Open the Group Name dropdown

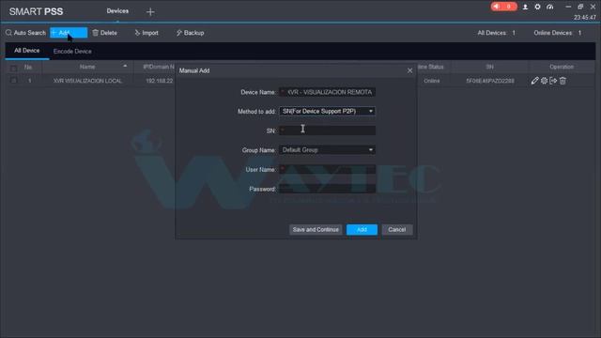tap(327, 150)
